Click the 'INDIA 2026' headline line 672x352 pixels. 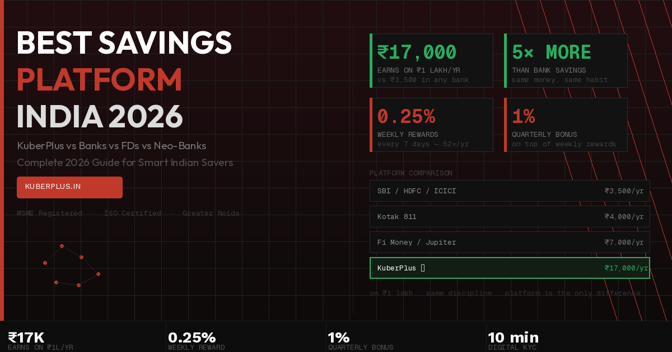pyautogui.click(x=100, y=117)
